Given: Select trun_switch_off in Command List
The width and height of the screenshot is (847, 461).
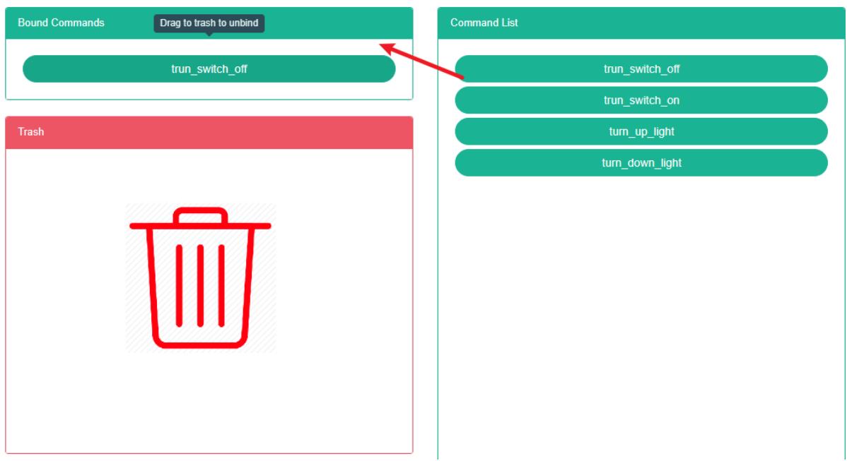Looking at the screenshot, I should point(641,69).
